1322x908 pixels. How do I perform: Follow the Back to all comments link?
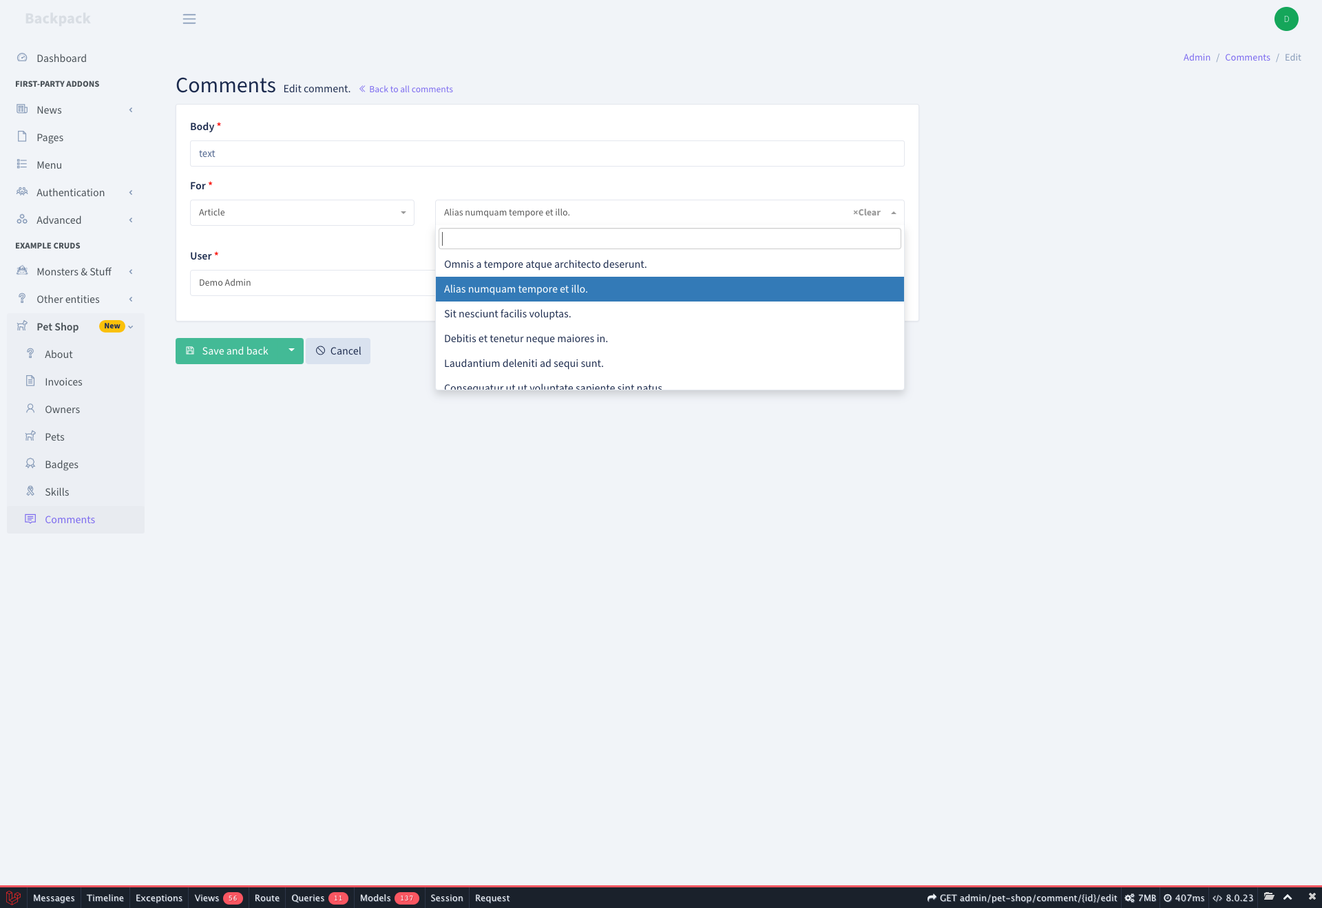410,89
